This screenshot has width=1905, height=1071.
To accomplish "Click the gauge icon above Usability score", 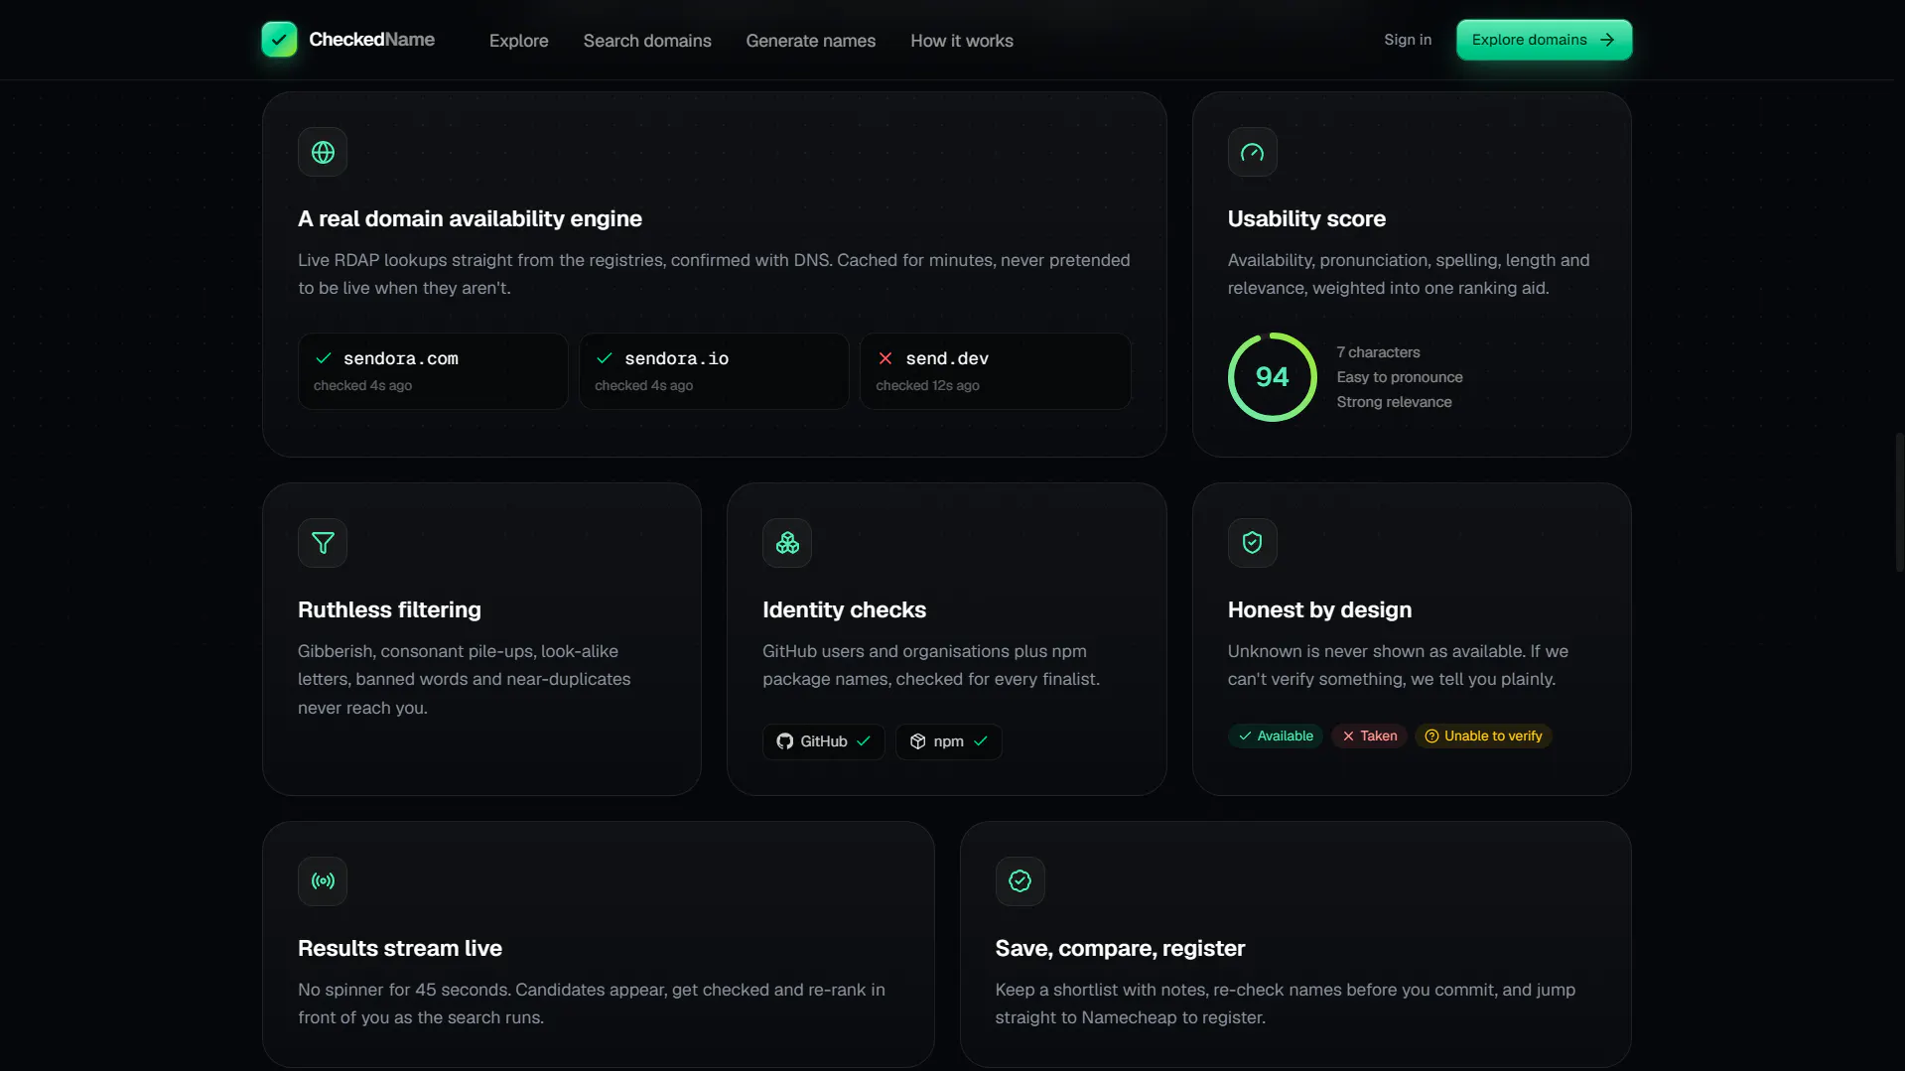I will (1252, 152).
